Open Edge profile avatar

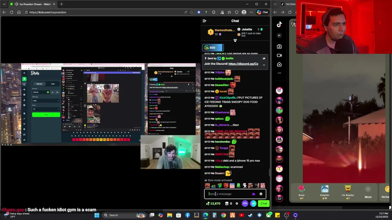(x=244, y=12)
